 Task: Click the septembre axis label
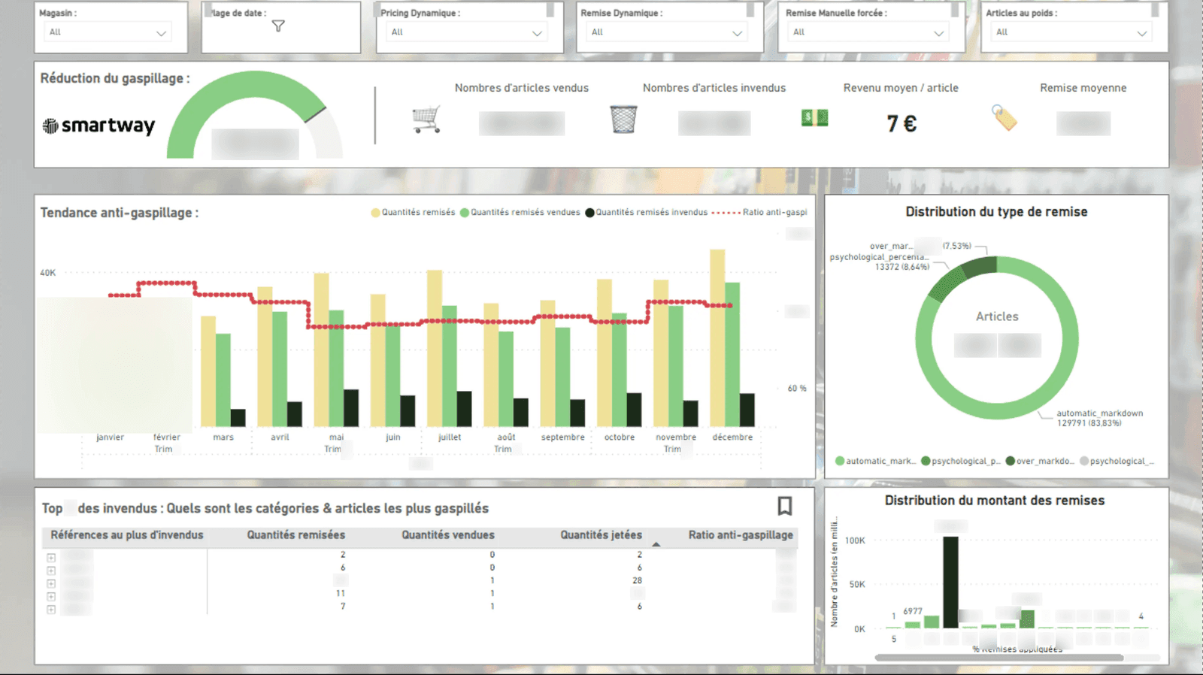click(562, 437)
